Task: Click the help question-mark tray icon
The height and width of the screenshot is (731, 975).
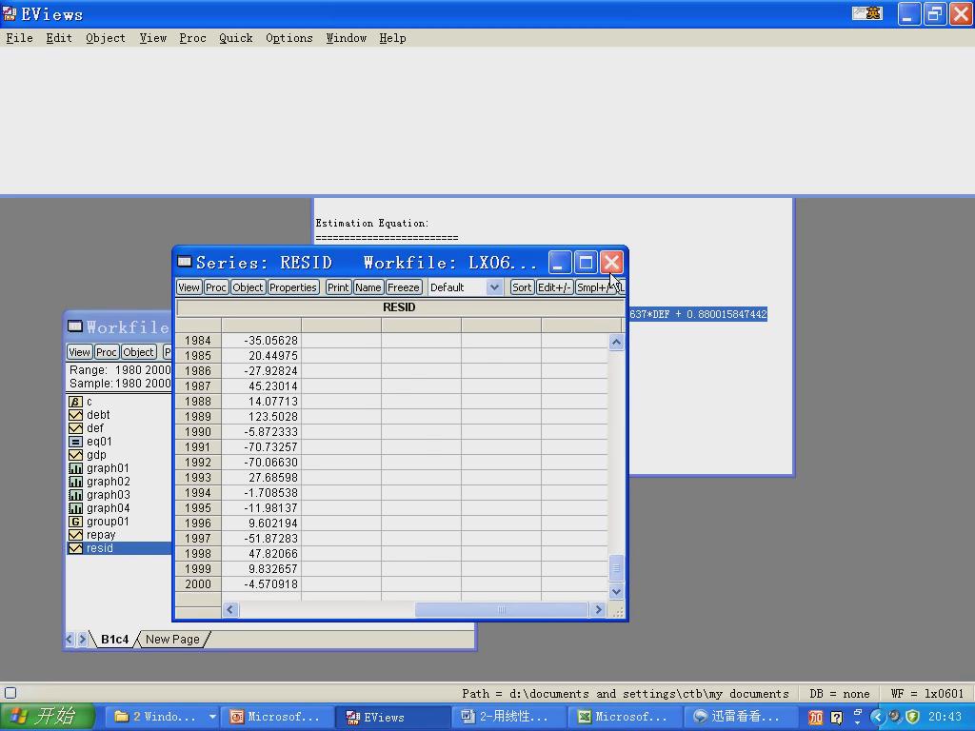Action: (x=837, y=718)
